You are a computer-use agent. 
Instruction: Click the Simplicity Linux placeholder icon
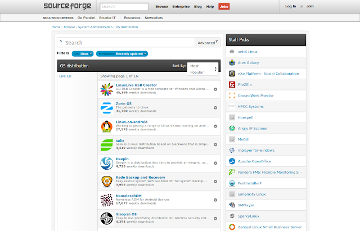232,194
